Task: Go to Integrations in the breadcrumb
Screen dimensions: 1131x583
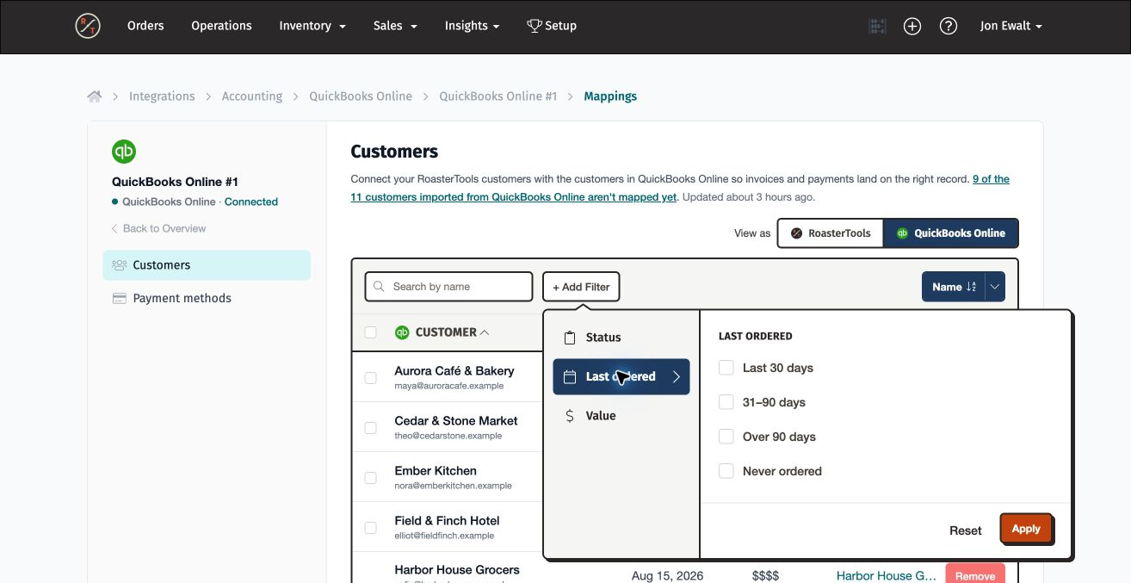Action: point(162,96)
